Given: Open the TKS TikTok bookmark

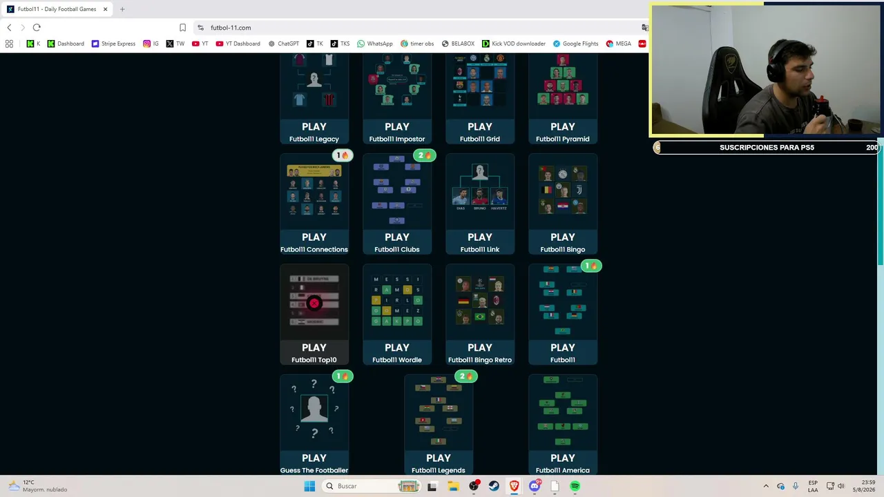Looking at the screenshot, I should pyautogui.click(x=340, y=43).
